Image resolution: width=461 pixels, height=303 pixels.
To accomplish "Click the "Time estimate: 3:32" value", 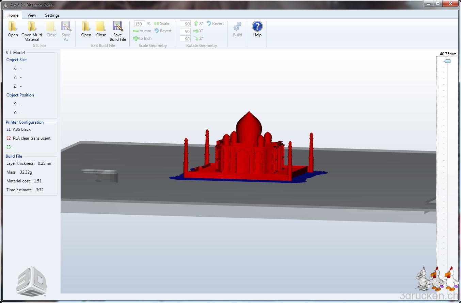I will click(25, 190).
